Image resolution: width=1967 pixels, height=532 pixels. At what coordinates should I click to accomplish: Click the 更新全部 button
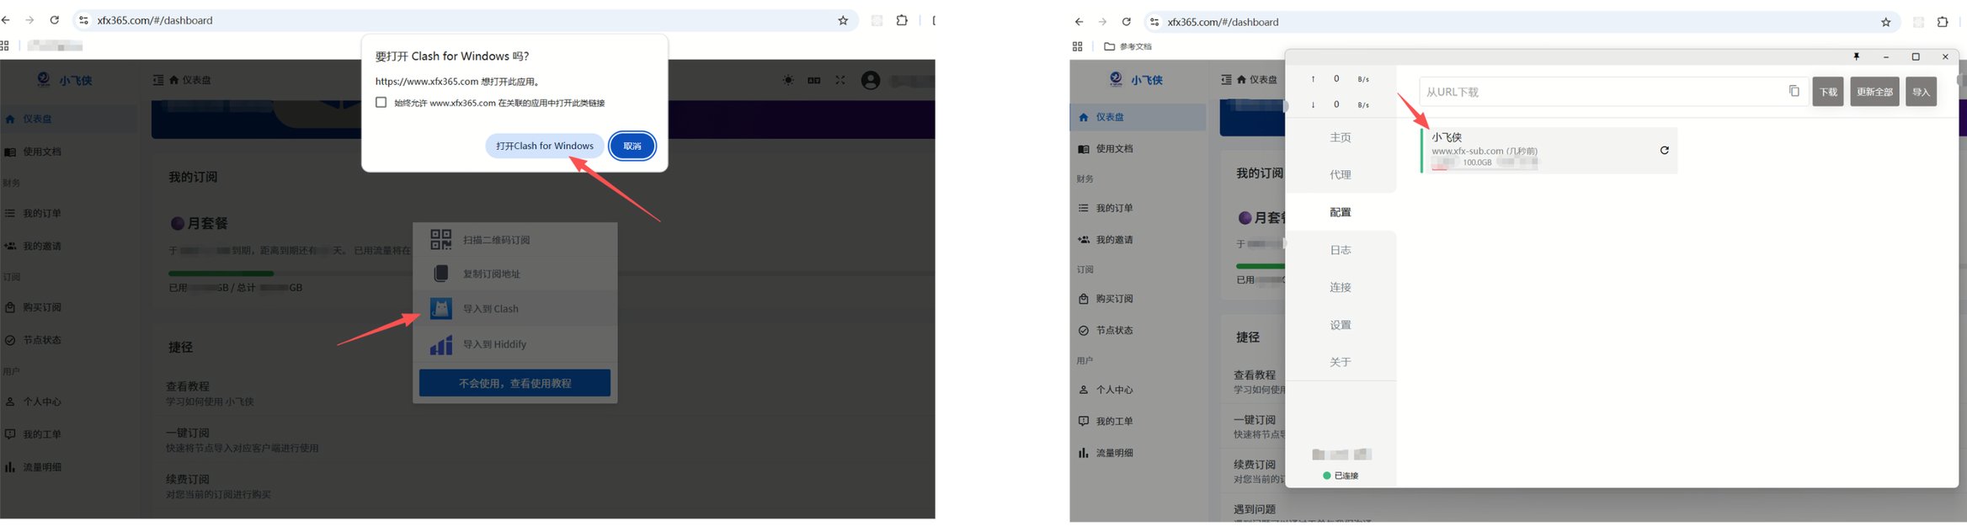tap(1874, 92)
